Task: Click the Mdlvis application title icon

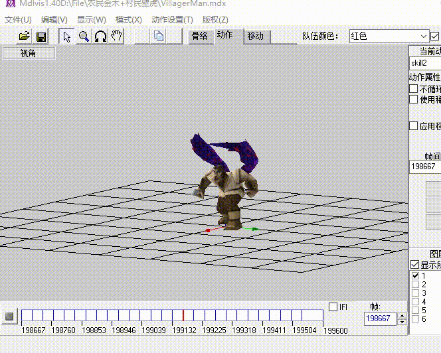Action: (x=10, y=3)
